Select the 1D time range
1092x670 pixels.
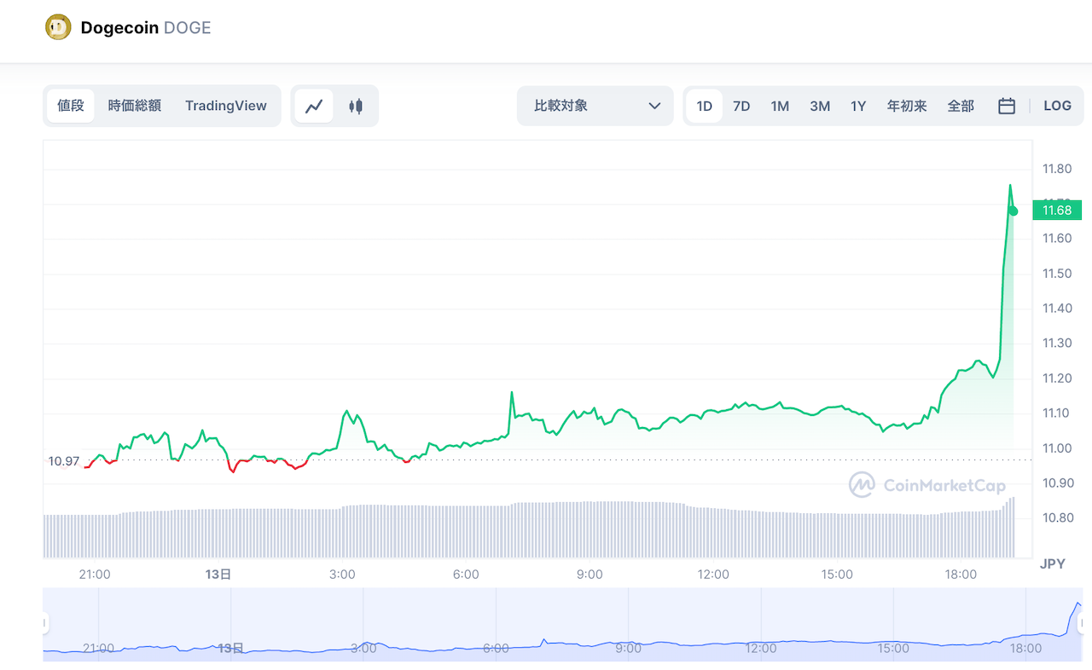tap(704, 106)
